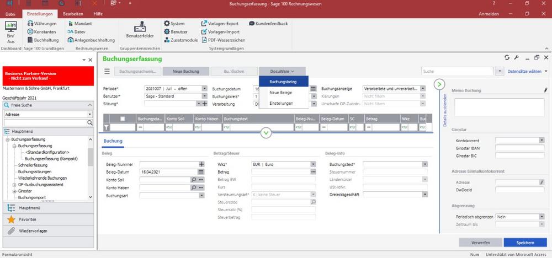Click plus icon next to Sitzung field
The image size is (552, 258).
(205, 104)
